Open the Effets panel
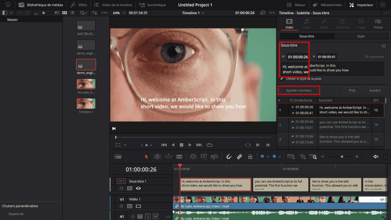Screen dimensions: 391x220 79,5
